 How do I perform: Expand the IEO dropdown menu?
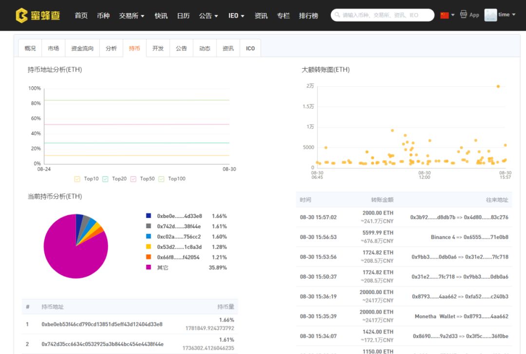[x=236, y=16]
